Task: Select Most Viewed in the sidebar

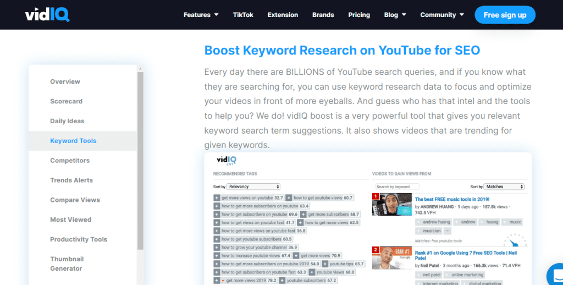Action: point(71,220)
